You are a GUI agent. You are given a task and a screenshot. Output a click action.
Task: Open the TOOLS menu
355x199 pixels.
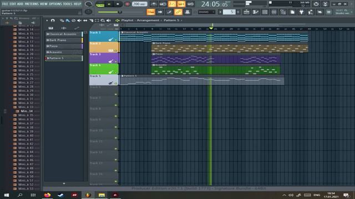(68, 4)
